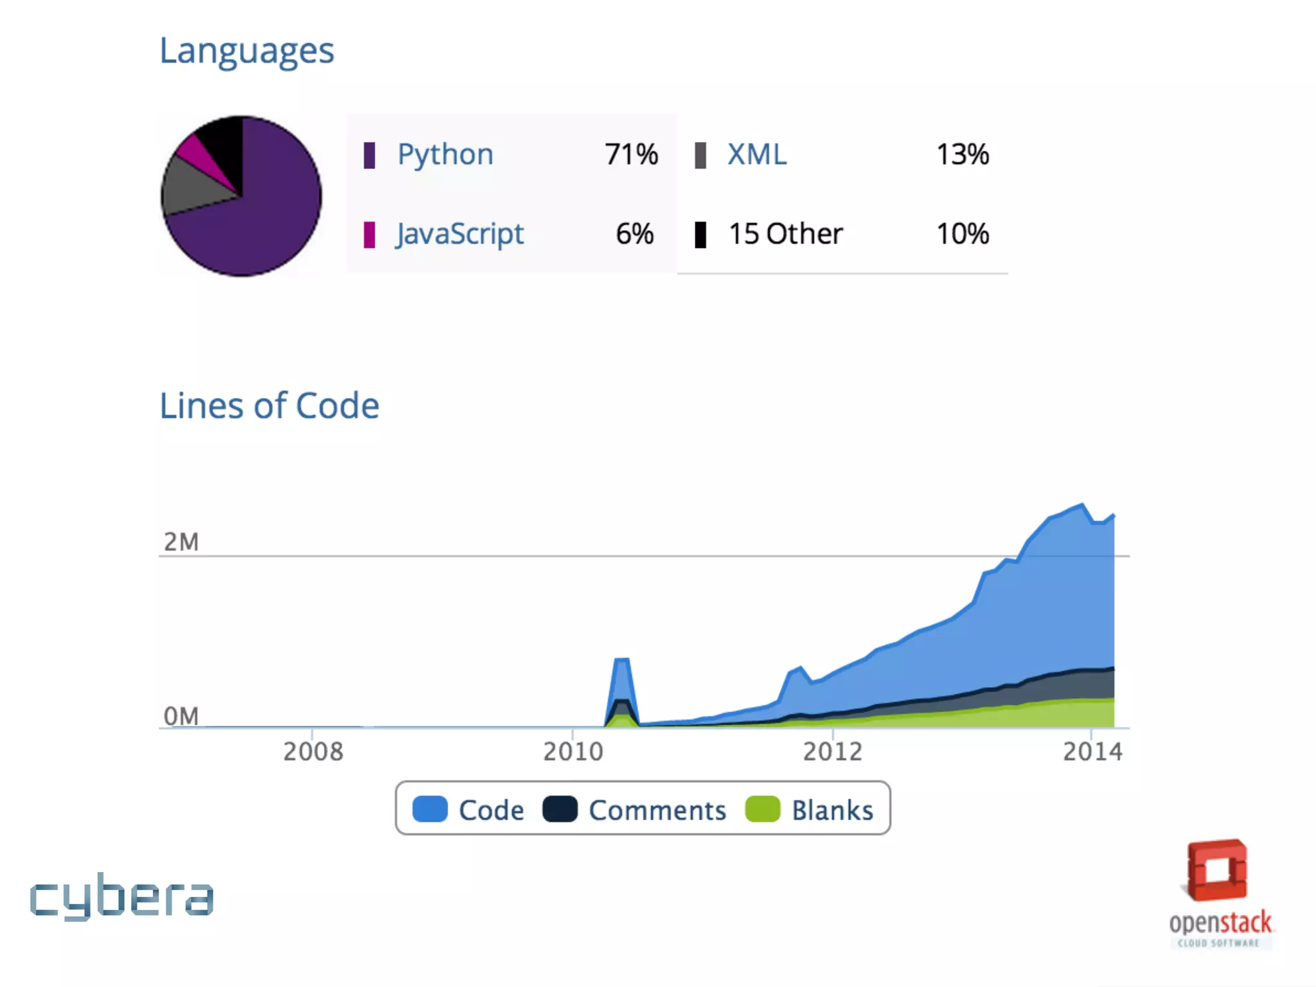Image resolution: width=1316 pixels, height=987 pixels.
Task: Click the OpenStack red cube logo
Action: 1217,871
